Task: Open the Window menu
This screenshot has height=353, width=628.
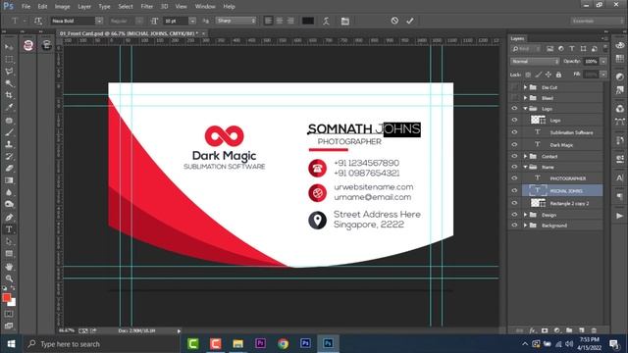Action: (205, 7)
